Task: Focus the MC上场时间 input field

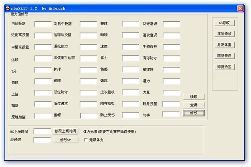Action: [x=42, y=132]
